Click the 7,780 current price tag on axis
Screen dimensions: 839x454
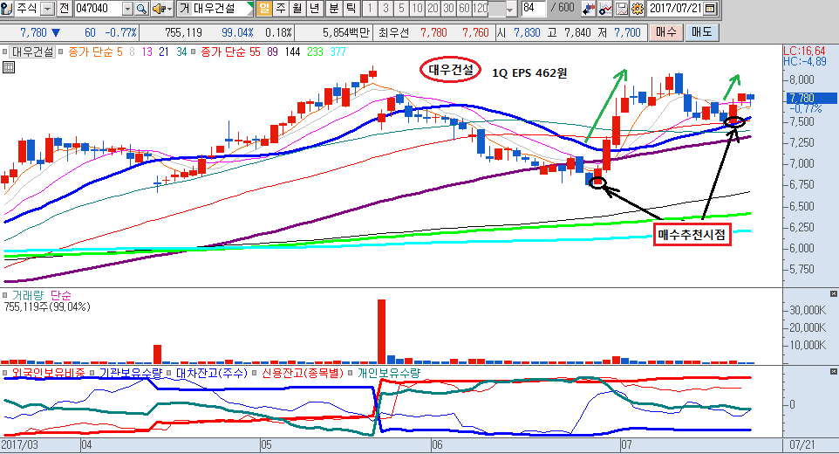click(811, 98)
